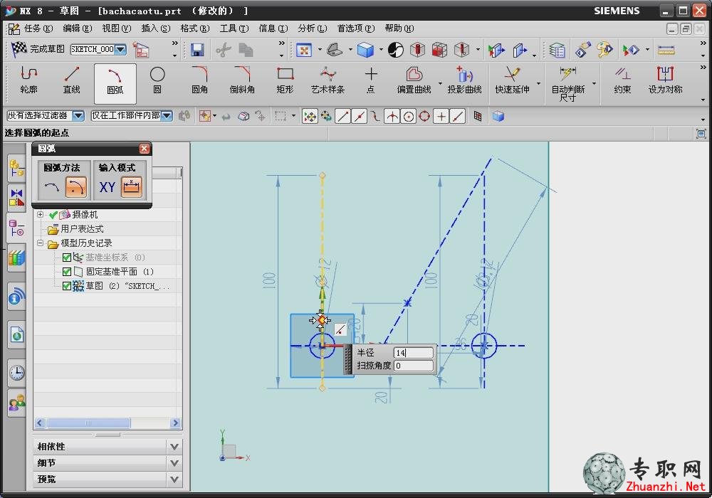The image size is (712, 498).
Task: Select arc by center and endpoints method
Action: [x=76, y=187]
